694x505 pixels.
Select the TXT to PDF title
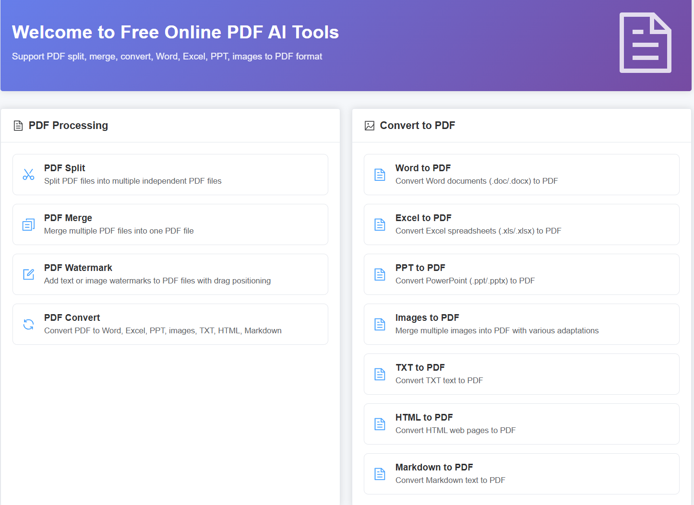[420, 367]
